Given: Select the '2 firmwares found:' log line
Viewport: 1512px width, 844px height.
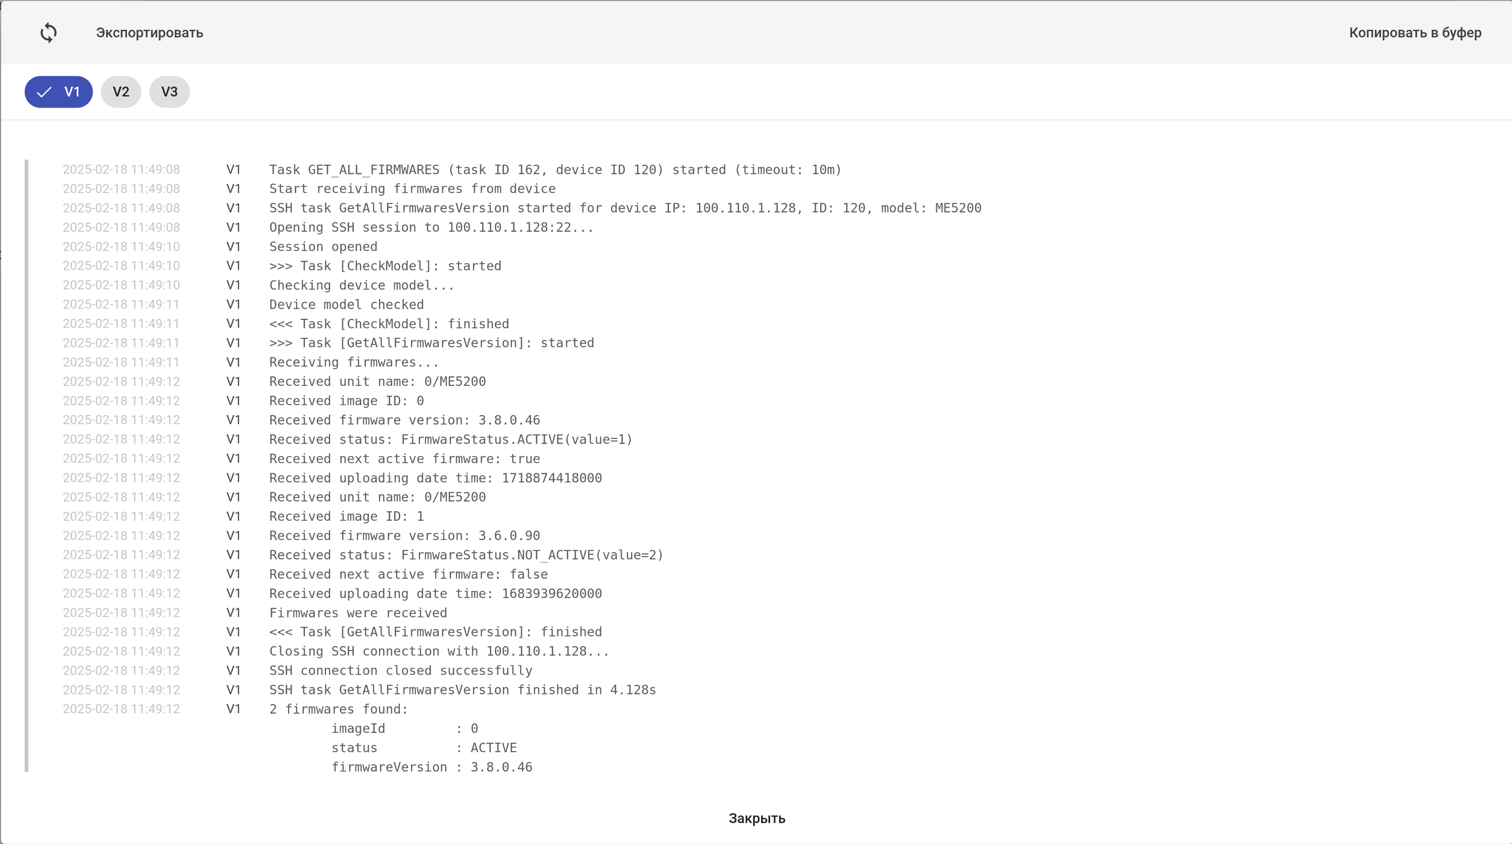Looking at the screenshot, I should tap(338, 710).
